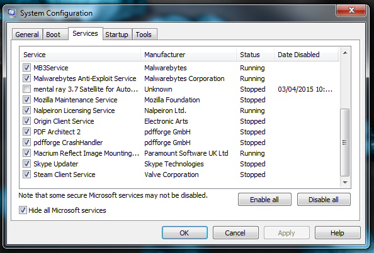Toggle Malwarebytes Anti-Exploit Service checkbox
This screenshot has height=253, width=374.
click(26, 78)
